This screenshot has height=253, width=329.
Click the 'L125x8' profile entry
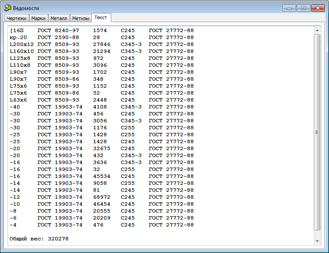point(20,58)
